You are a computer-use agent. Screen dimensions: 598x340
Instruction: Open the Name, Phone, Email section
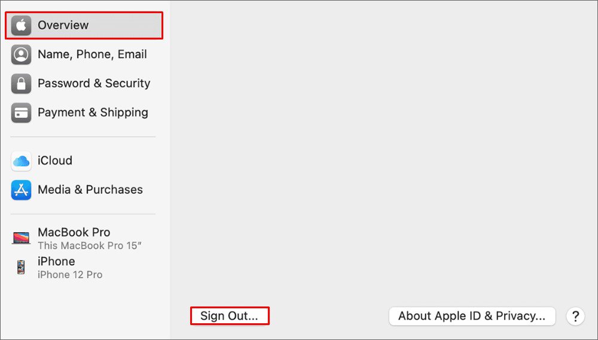pos(92,54)
